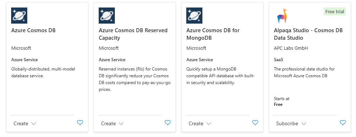Expand chevron beside Create on Reserved Capacity
This screenshot has width=356, height=137.
pos(121,124)
